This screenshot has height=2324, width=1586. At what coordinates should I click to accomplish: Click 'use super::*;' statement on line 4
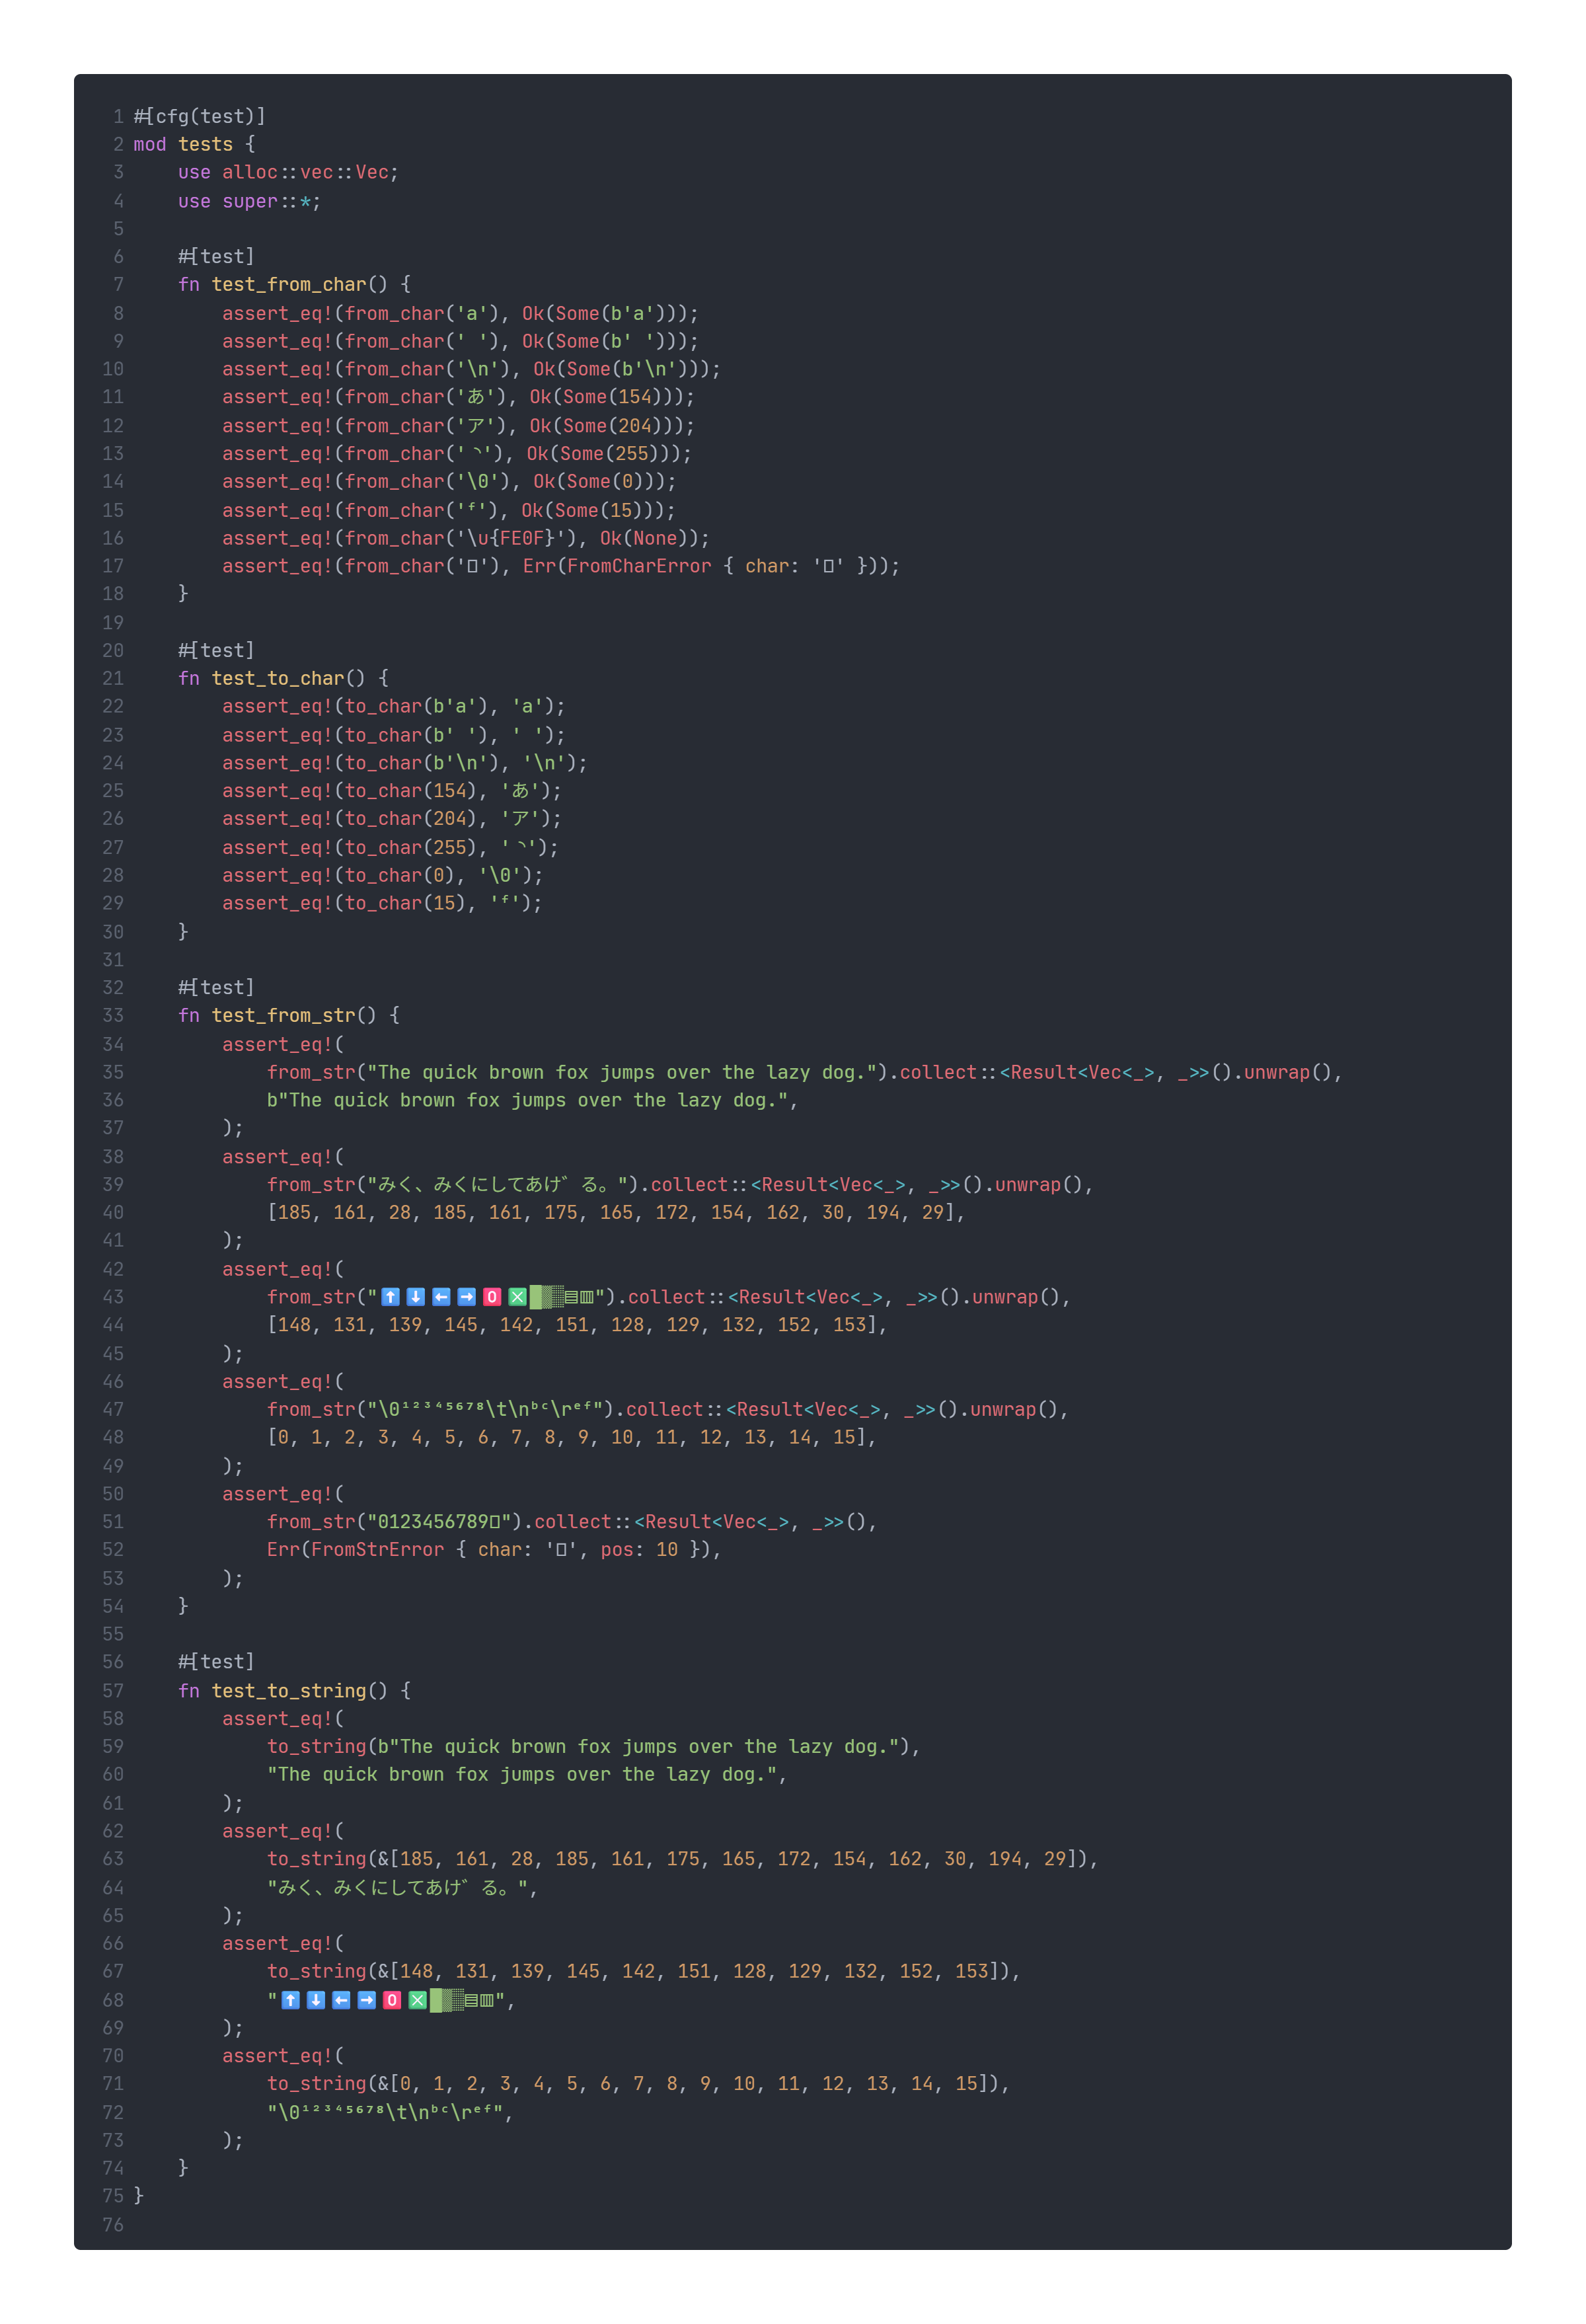249,202
